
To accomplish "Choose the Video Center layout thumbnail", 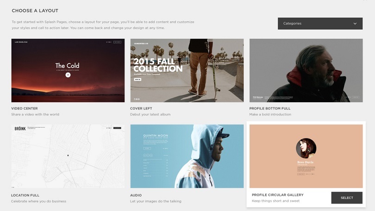I will pyautogui.click(x=68, y=70).
